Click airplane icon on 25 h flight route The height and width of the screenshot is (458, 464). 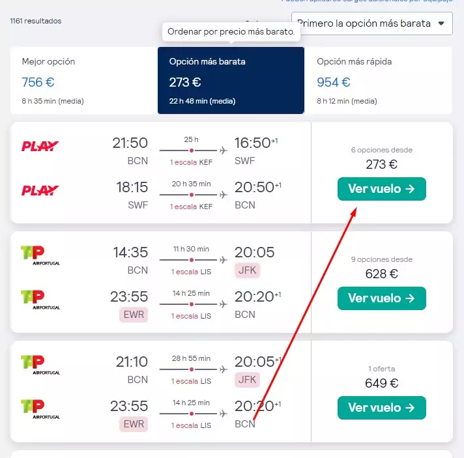[224, 150]
